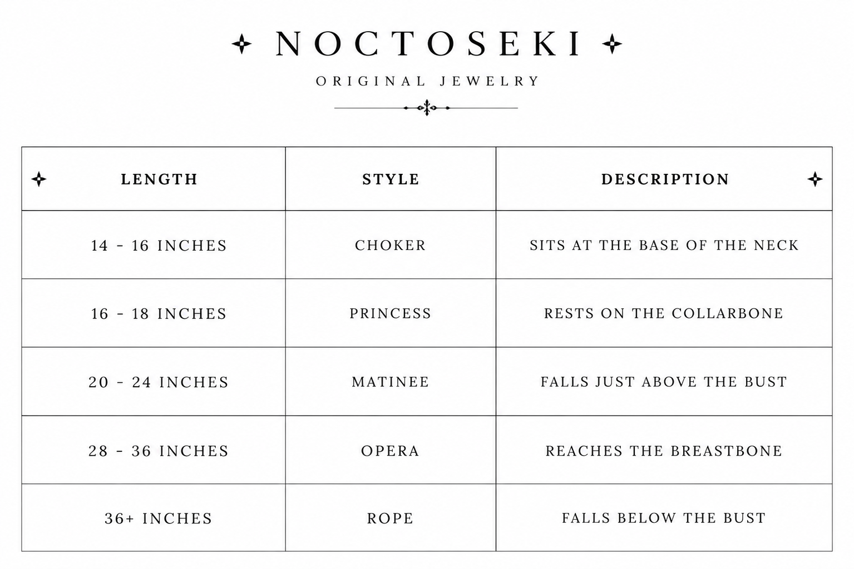Click the star icon right of NOCTOSEKI
Viewport: 854px width, 569px height.
(612, 44)
